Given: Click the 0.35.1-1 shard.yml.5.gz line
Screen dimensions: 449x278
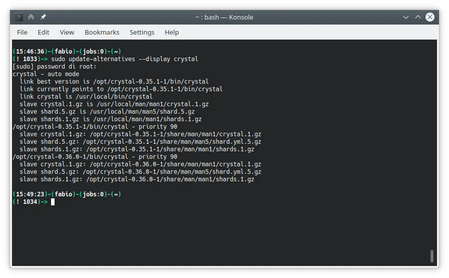Looking at the screenshot, I should coord(140,142).
